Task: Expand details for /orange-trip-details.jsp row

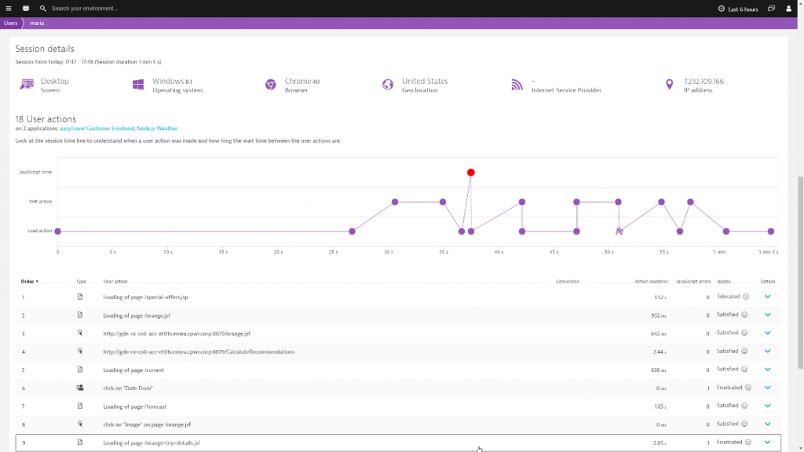Action: pyautogui.click(x=767, y=443)
